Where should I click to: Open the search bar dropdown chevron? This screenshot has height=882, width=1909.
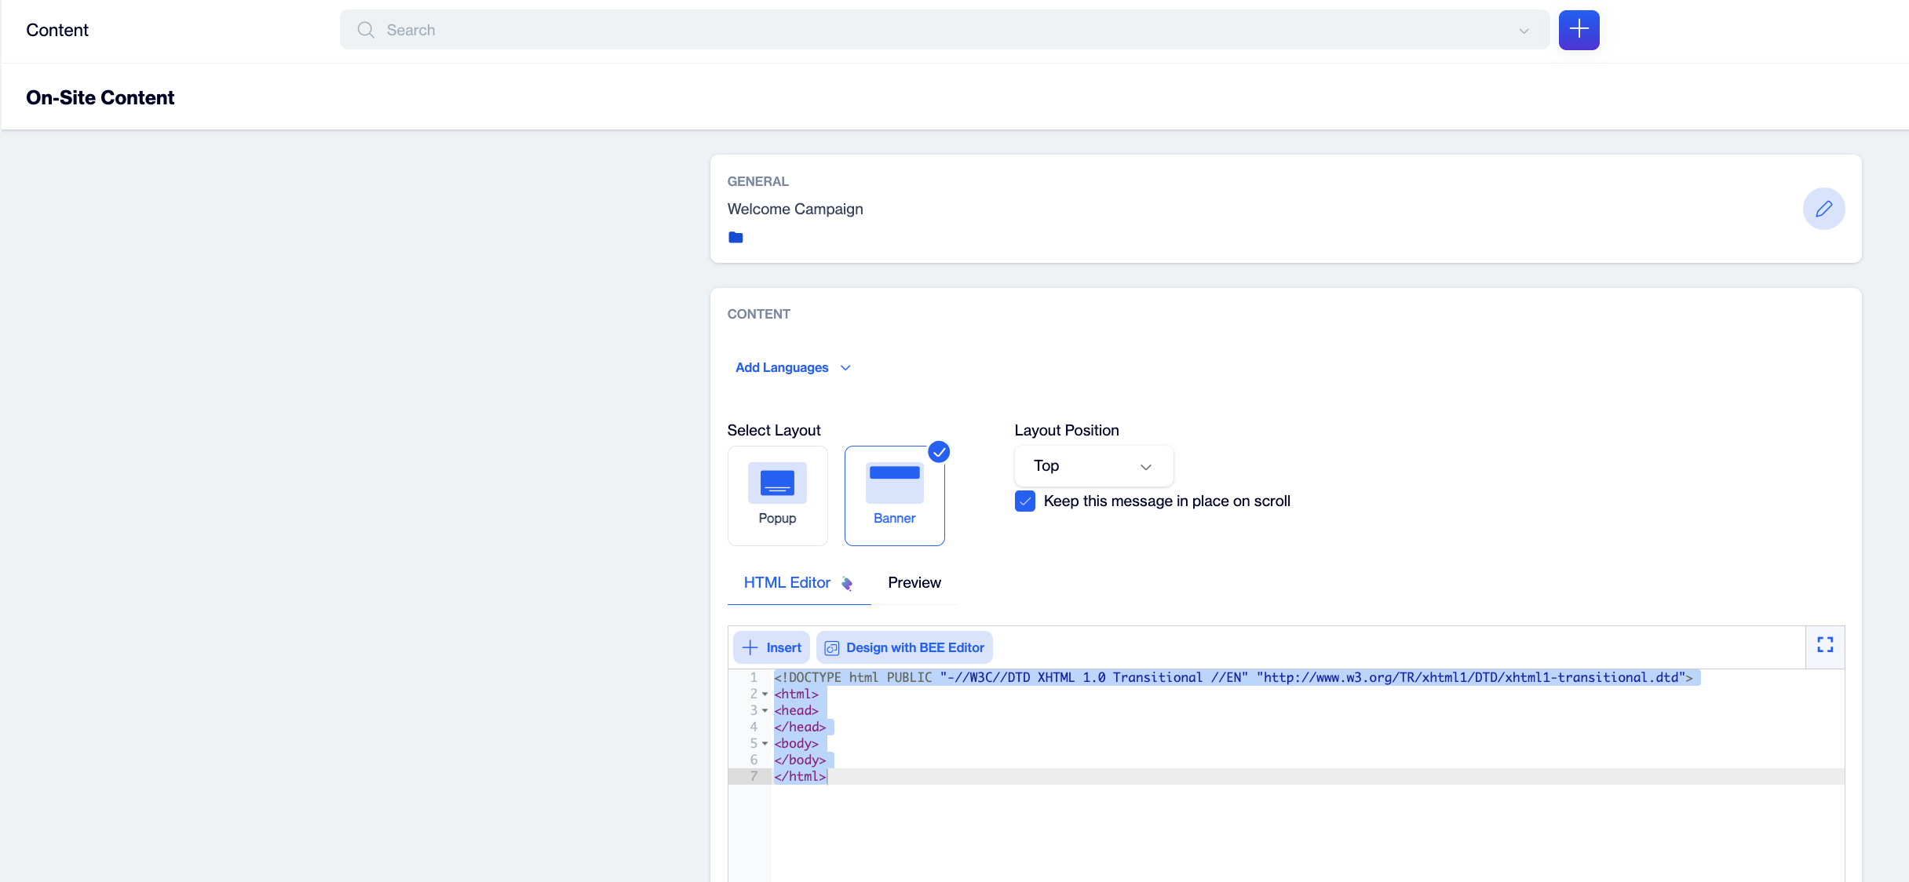click(x=1524, y=31)
